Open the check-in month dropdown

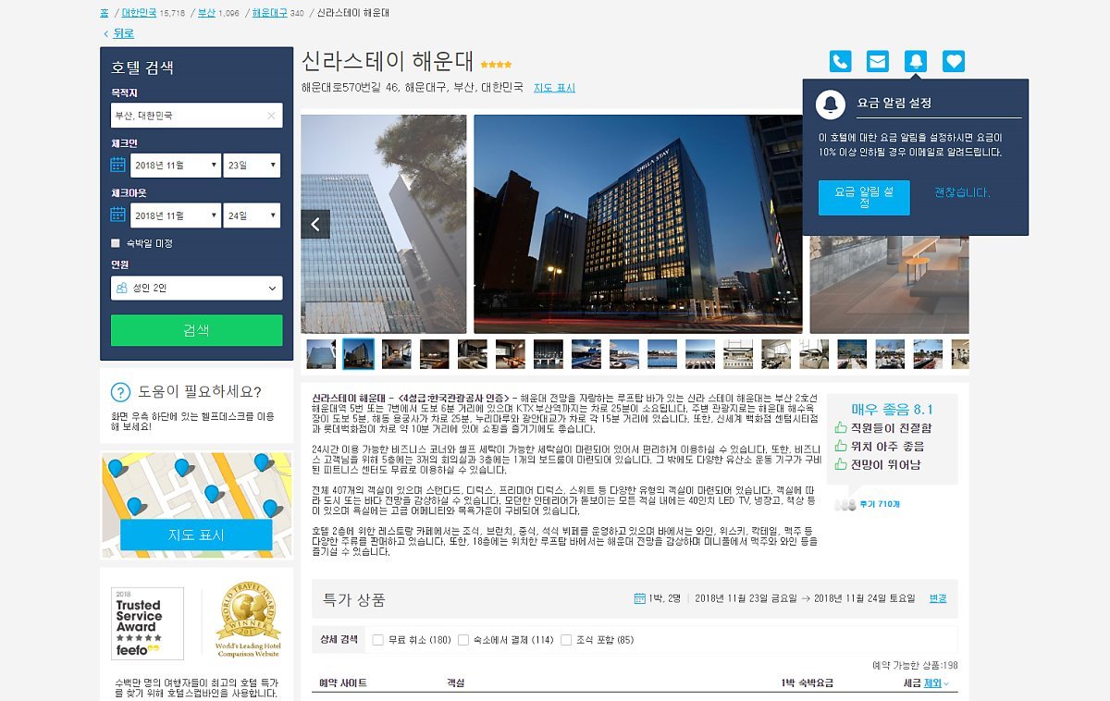pyautogui.click(x=175, y=165)
